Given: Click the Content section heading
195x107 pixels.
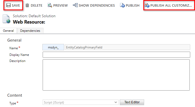Looking at the screenshot, I should pyautogui.click(x=15, y=95).
